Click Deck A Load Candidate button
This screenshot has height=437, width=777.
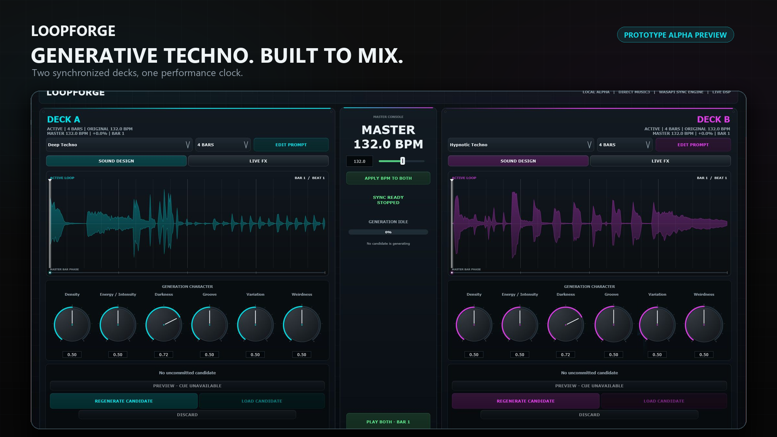[262, 401]
